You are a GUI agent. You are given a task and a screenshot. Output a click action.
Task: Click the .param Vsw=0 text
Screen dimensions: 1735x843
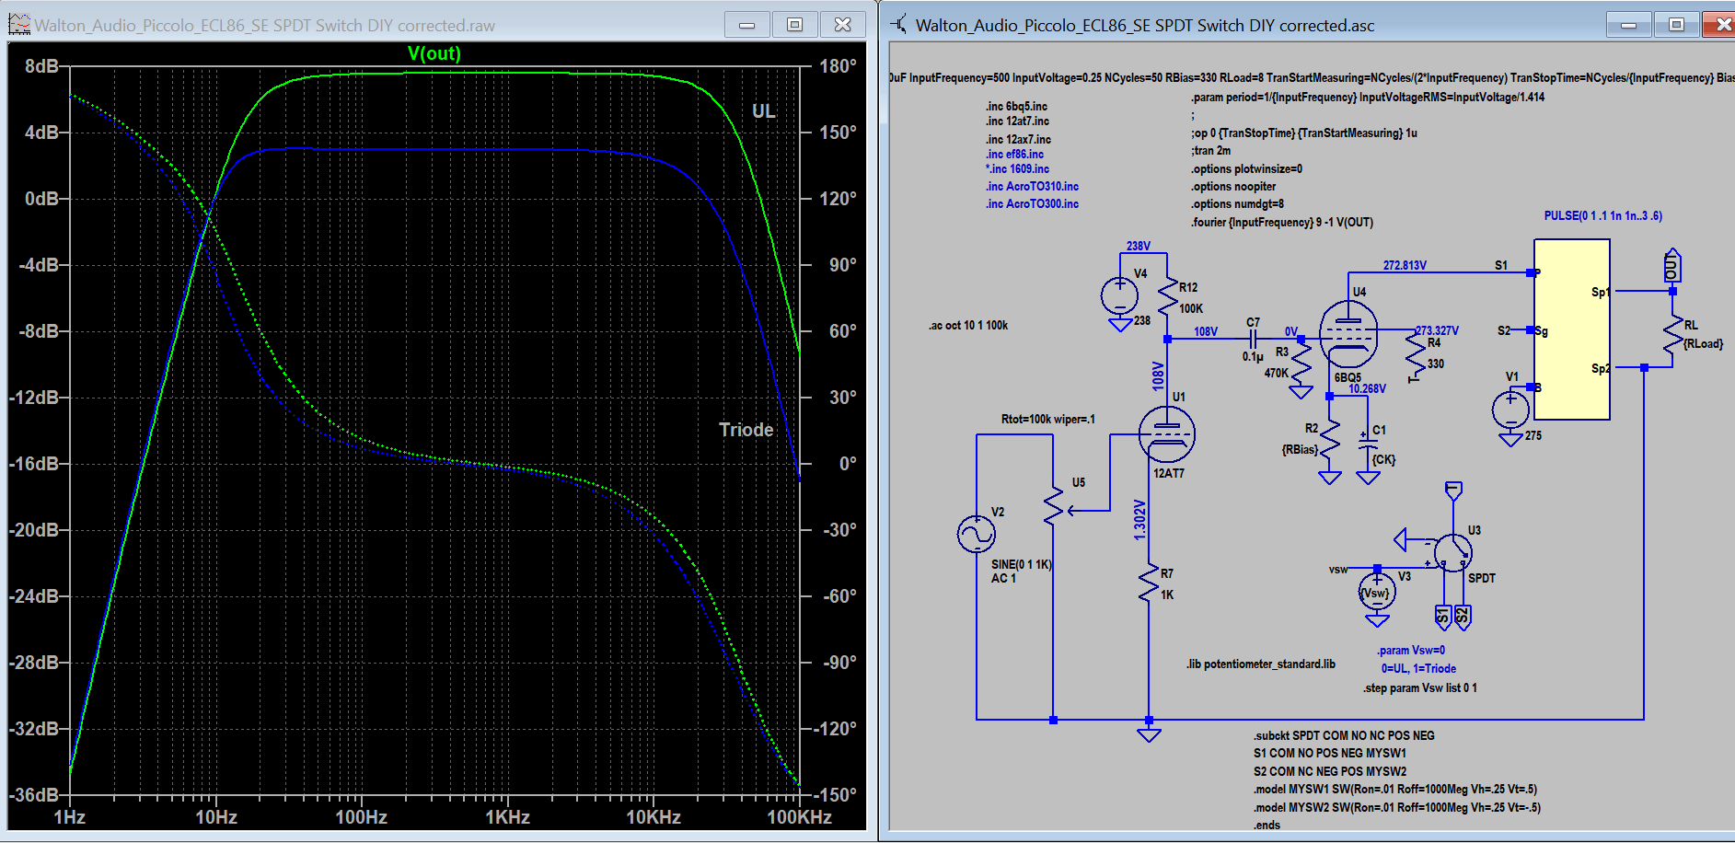[x=1411, y=651]
